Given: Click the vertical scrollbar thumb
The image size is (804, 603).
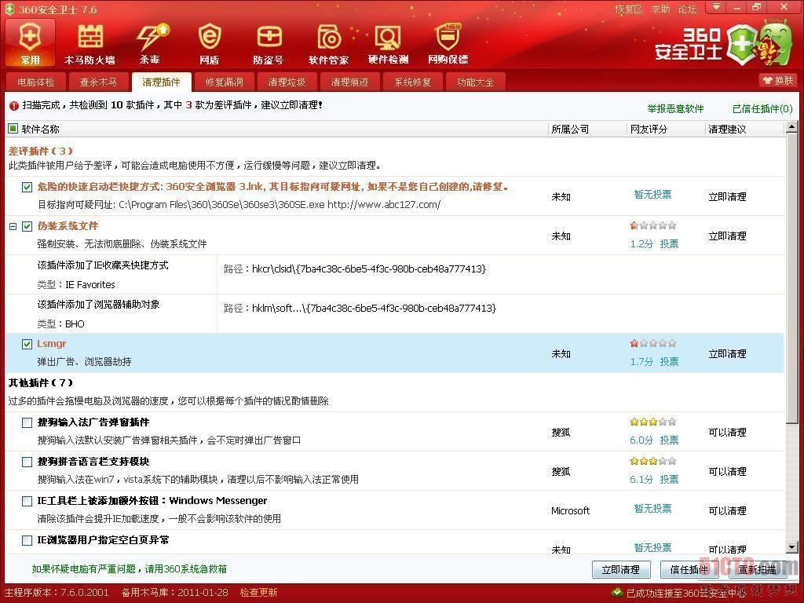Looking at the screenshot, I should tap(791, 278).
